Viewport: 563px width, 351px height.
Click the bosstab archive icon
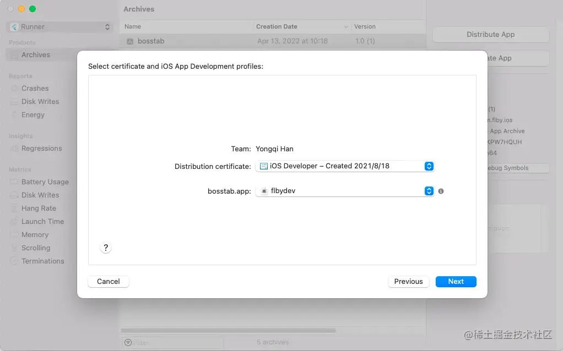(130, 41)
